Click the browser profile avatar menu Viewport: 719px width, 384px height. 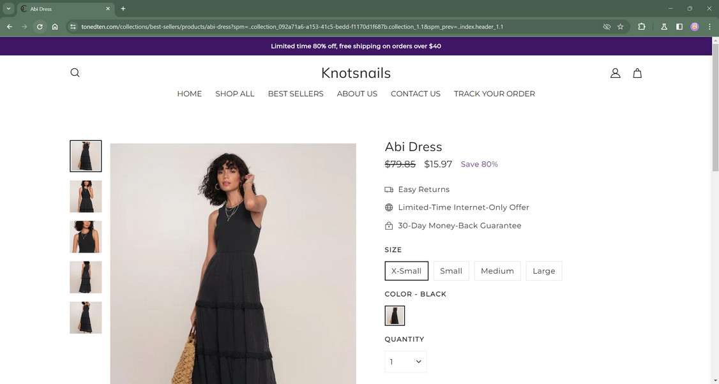[694, 27]
